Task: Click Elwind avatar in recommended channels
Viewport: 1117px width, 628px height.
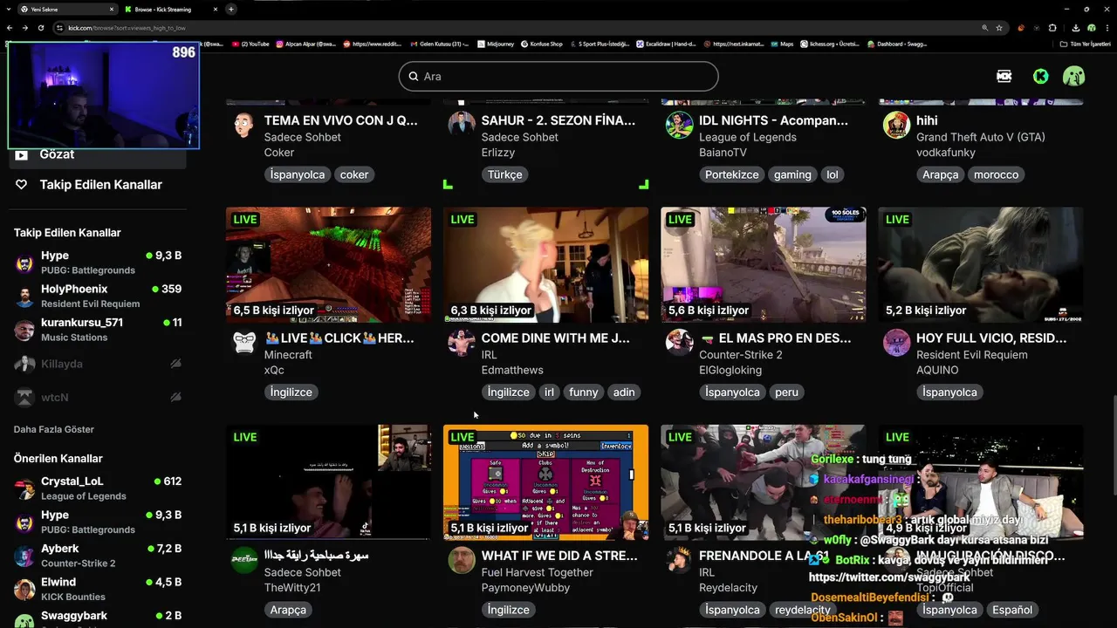Action: [x=25, y=589]
